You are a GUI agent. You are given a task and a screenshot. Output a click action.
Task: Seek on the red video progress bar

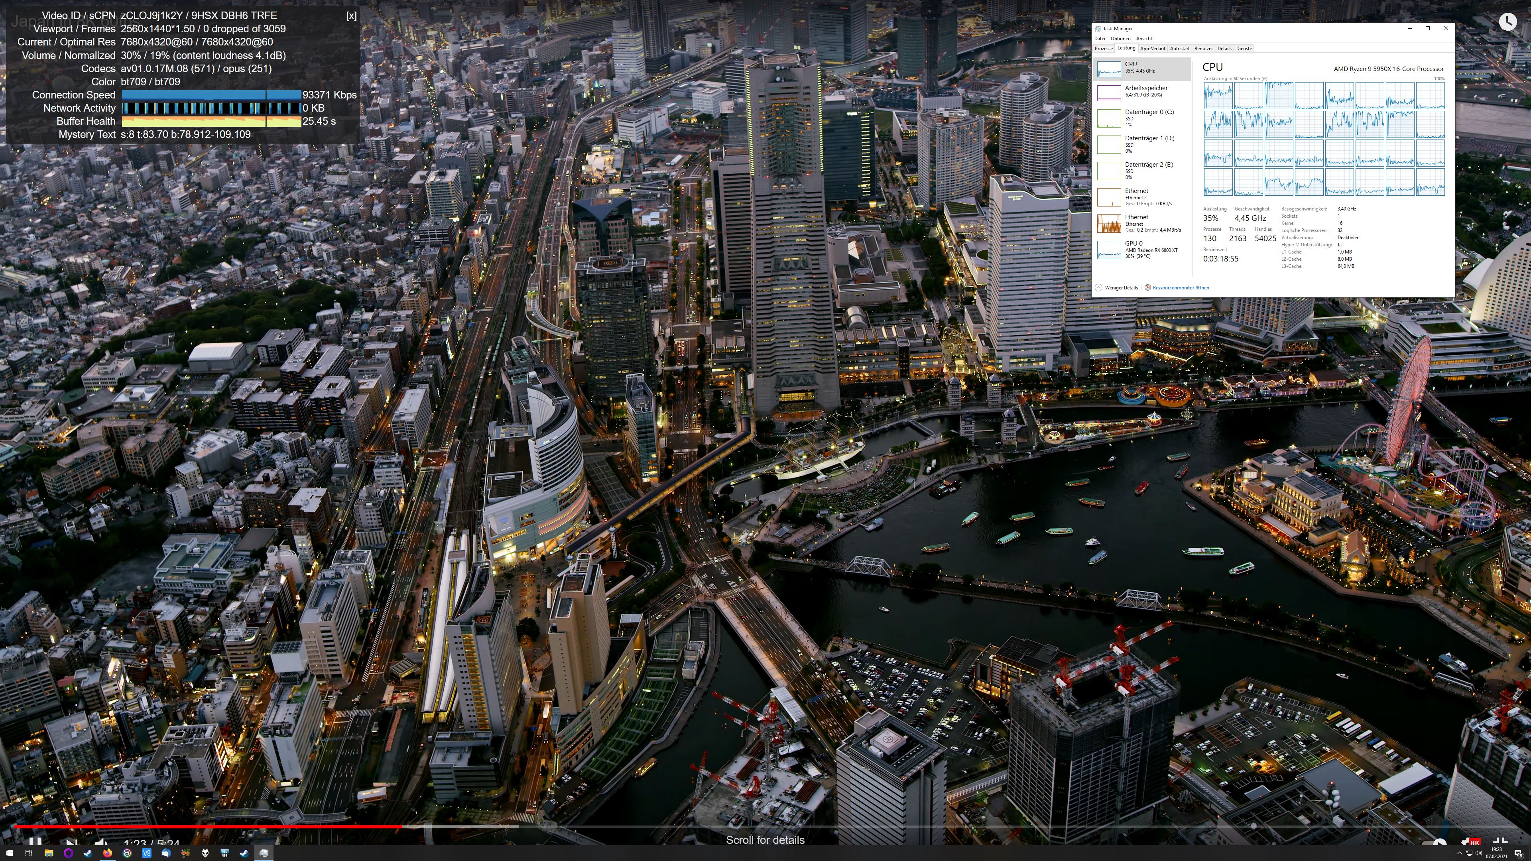click(x=208, y=826)
